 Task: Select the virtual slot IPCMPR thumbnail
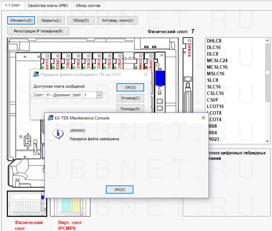tap(68, 207)
